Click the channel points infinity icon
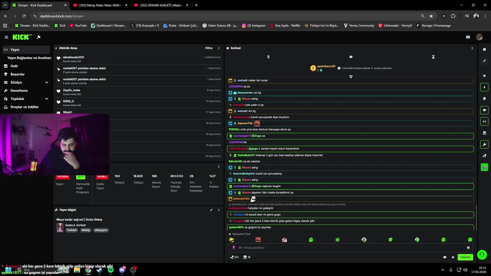Image resolution: width=491 pixels, height=276 pixels. pyautogui.click(x=234, y=257)
